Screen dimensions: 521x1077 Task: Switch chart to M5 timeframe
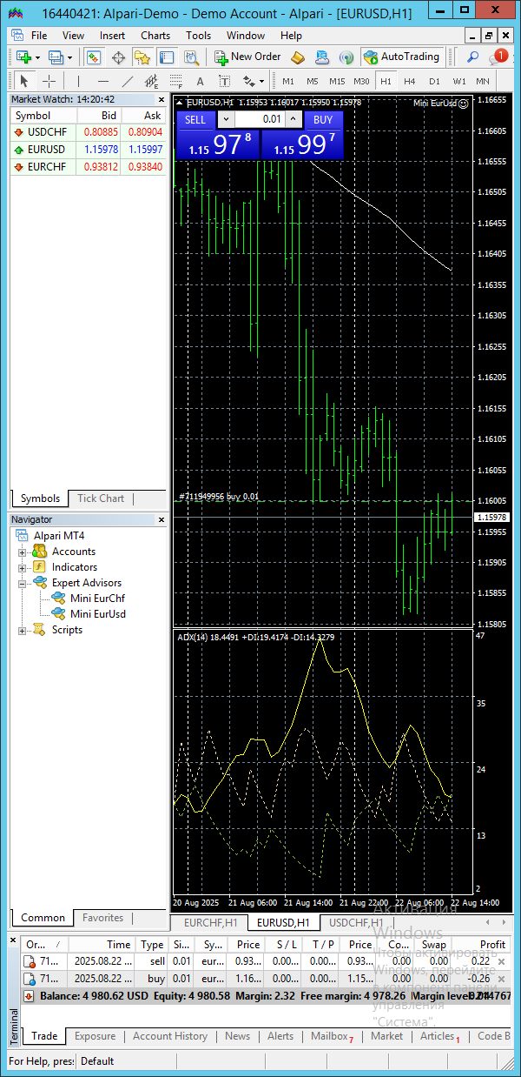point(313,81)
